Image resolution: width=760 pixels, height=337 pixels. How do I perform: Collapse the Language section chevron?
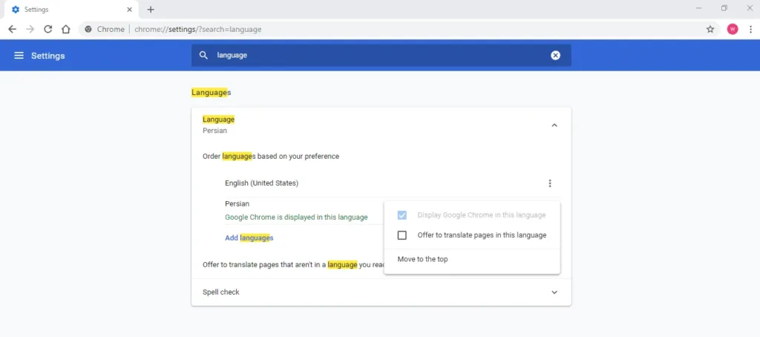coord(554,125)
